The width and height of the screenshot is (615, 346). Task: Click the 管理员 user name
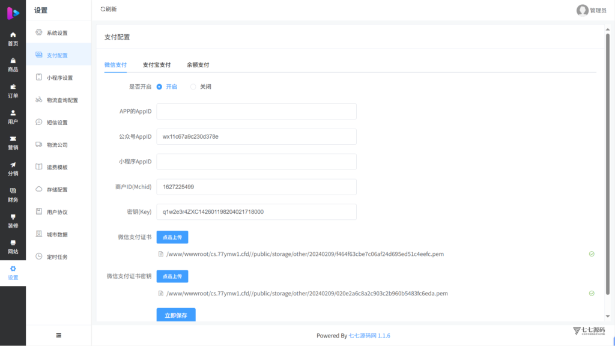(x=598, y=11)
